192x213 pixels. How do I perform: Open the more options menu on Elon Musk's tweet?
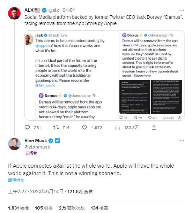[182, 141]
